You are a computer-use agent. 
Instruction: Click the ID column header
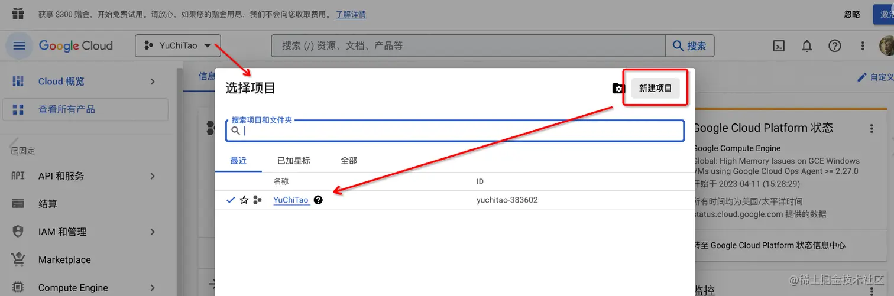(x=480, y=181)
